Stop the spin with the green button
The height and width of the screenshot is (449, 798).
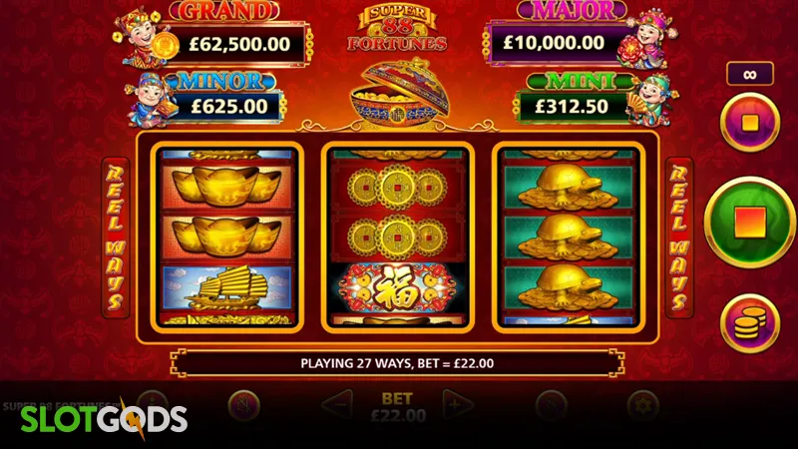click(750, 222)
